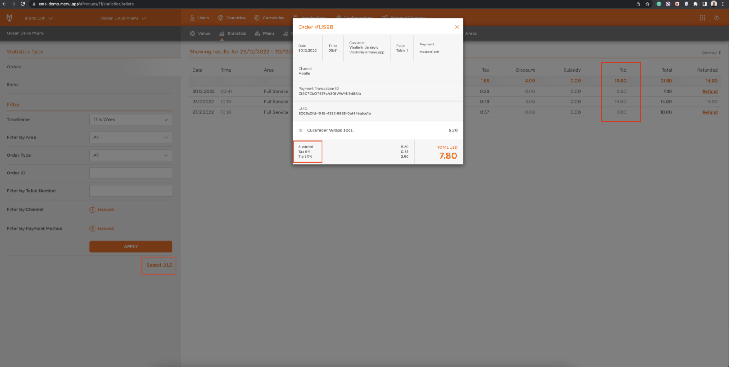Screen dimensions: 730x367
Task: Click the Subsidy column header
Action: click(x=572, y=70)
